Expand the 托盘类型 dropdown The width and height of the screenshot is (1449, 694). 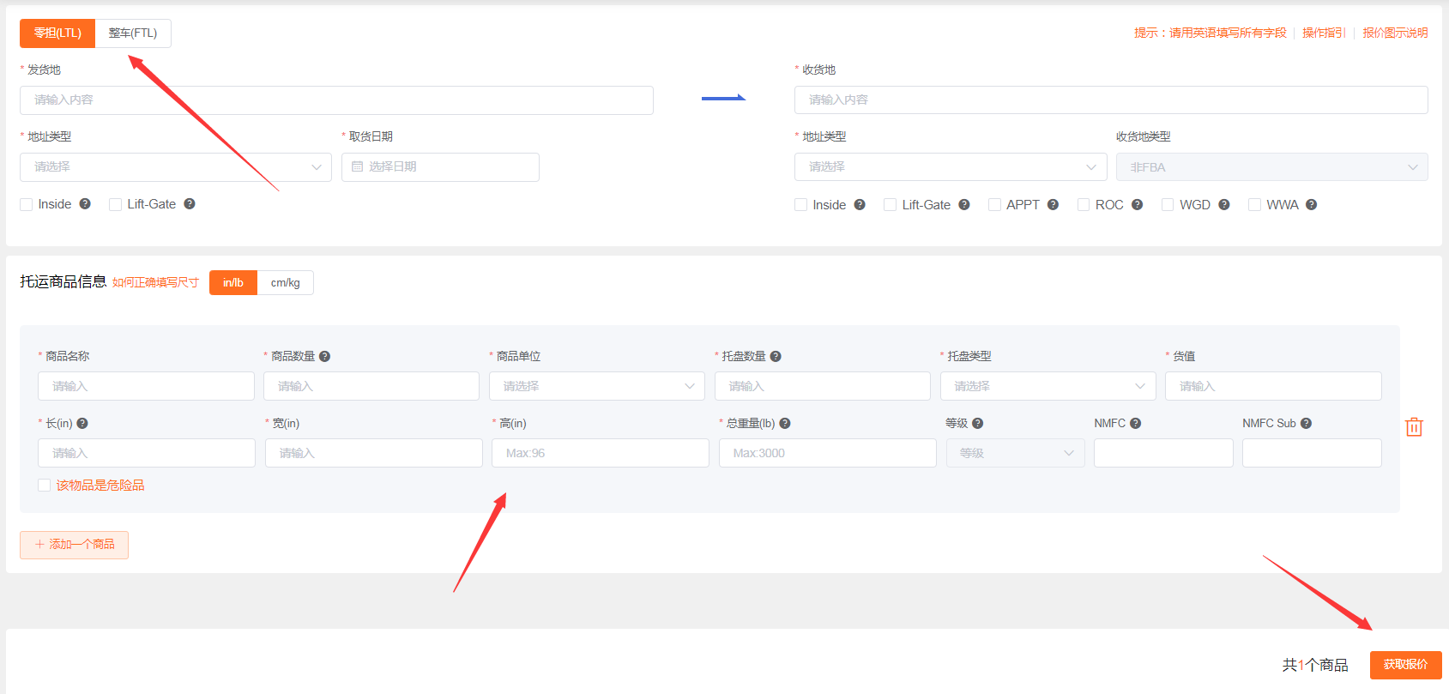point(1048,386)
